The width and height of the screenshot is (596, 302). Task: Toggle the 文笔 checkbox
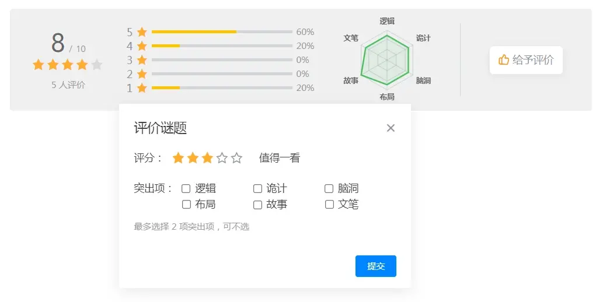pyautogui.click(x=330, y=205)
